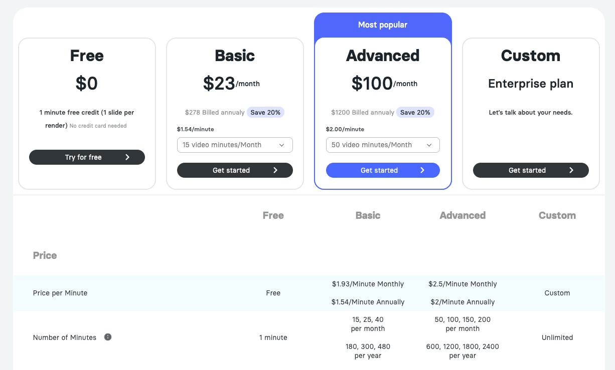Select the Basic column header in comparison table

(368, 215)
